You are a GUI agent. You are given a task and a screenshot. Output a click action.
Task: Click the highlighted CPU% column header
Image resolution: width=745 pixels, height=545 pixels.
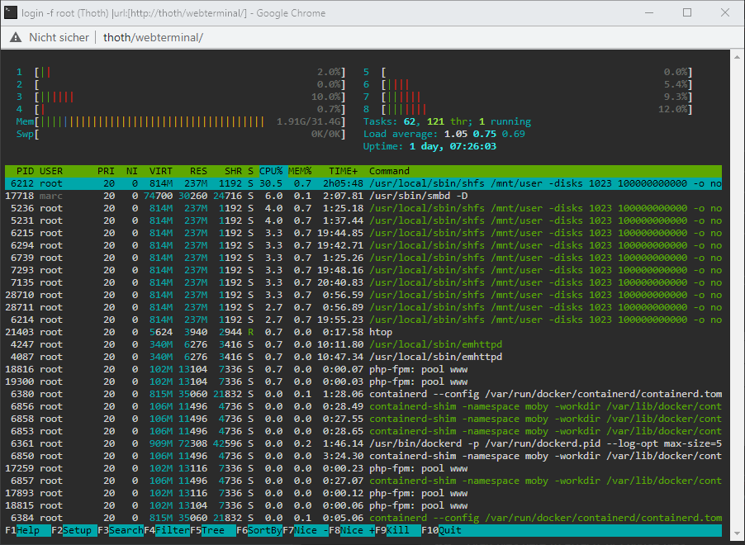[271, 171]
